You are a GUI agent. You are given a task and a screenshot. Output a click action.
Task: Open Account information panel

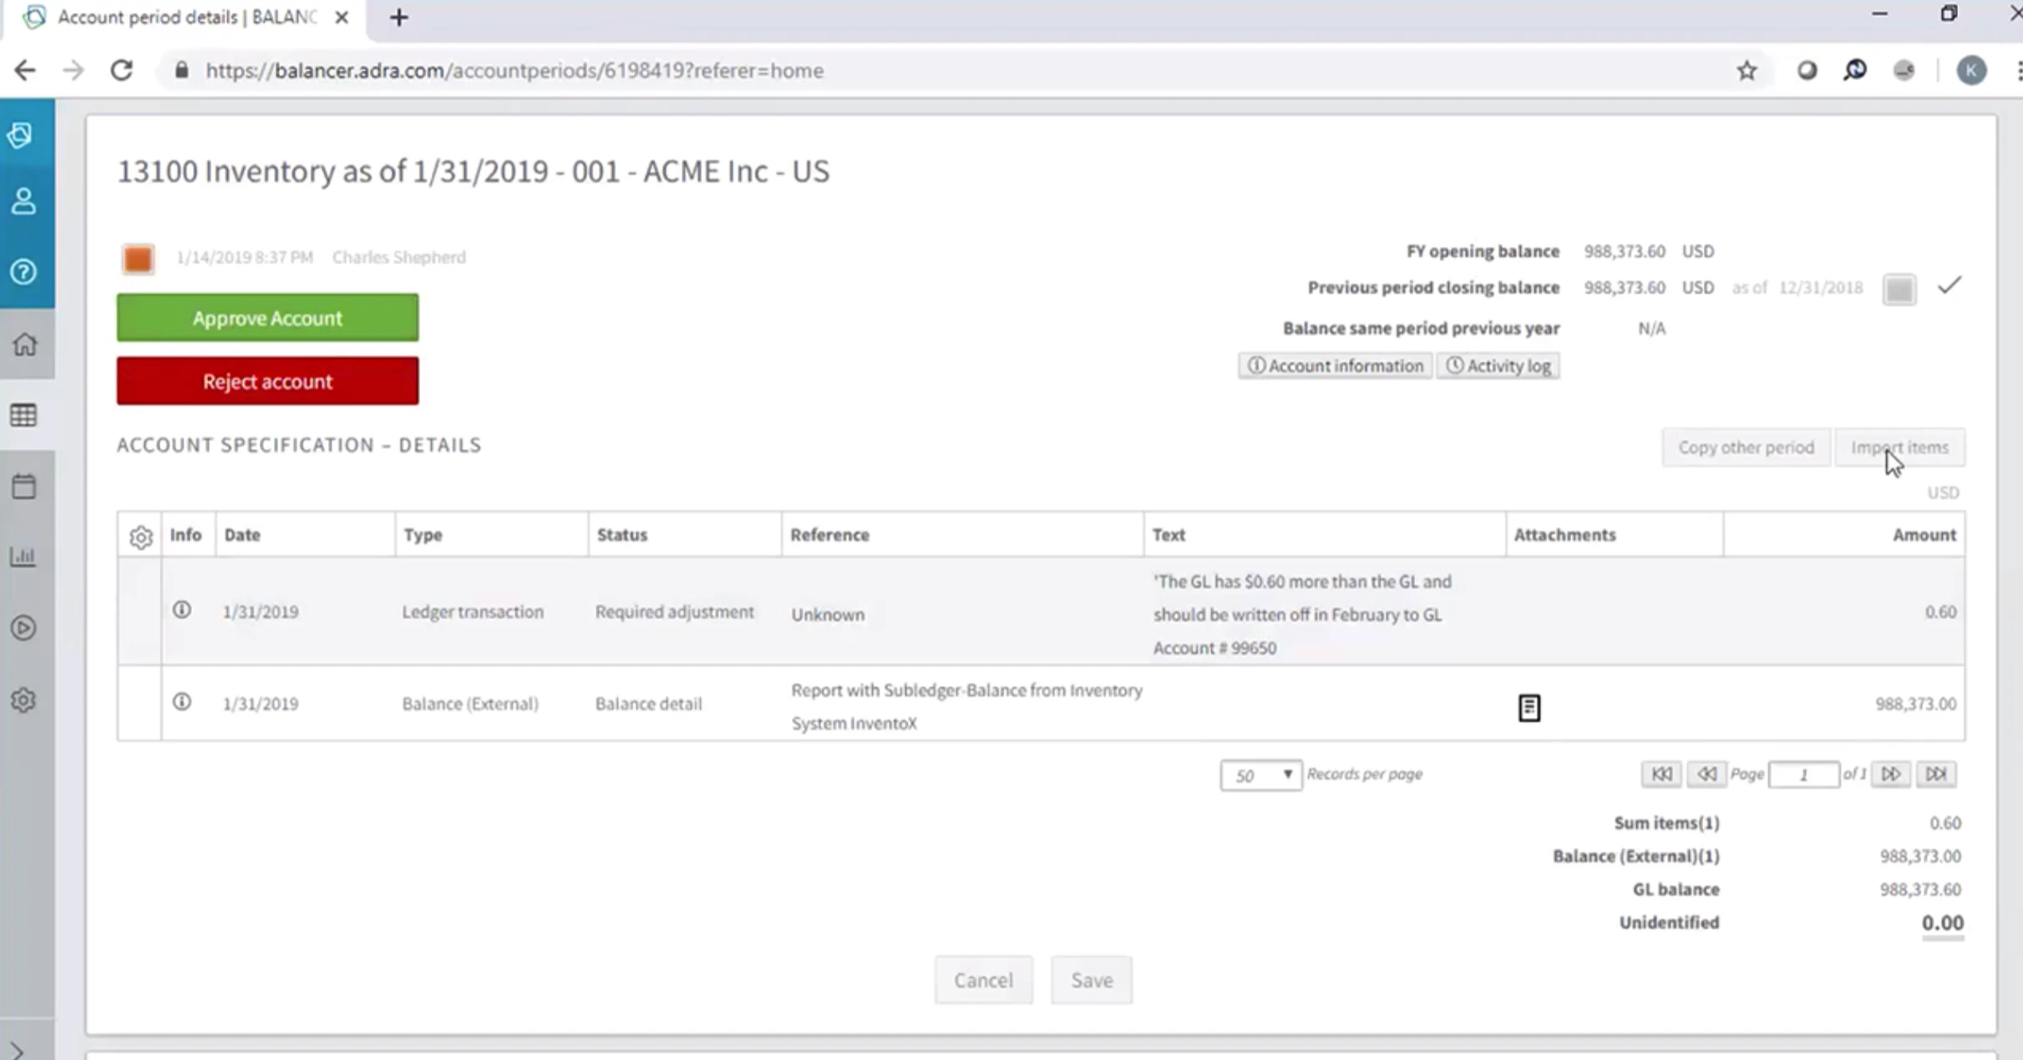click(x=1335, y=366)
